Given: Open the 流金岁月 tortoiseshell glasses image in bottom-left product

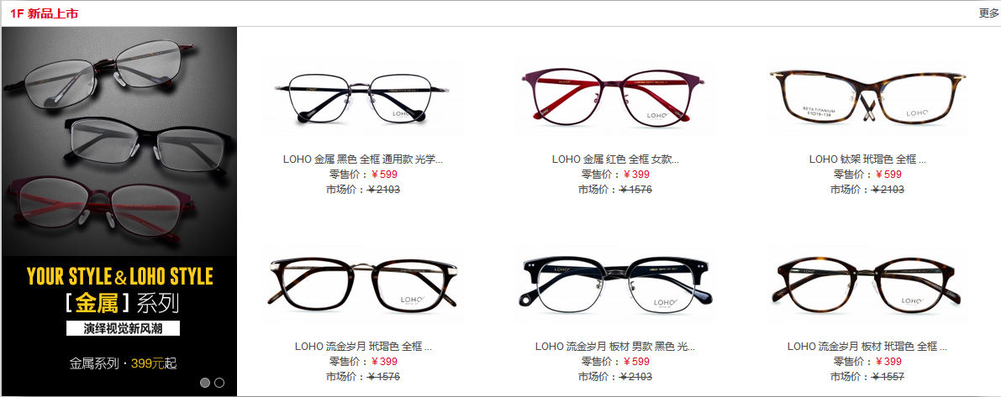Looking at the screenshot, I should pos(362,285).
